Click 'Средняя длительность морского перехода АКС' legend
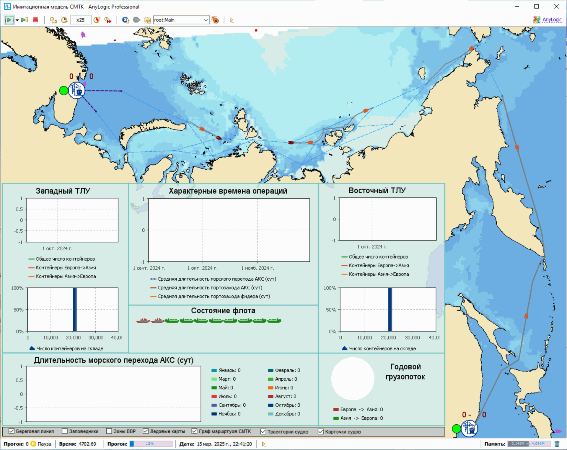This screenshot has width=567, height=450. [213, 279]
